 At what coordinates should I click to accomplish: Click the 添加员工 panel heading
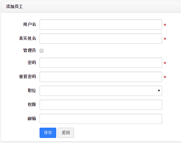coord(14,7)
